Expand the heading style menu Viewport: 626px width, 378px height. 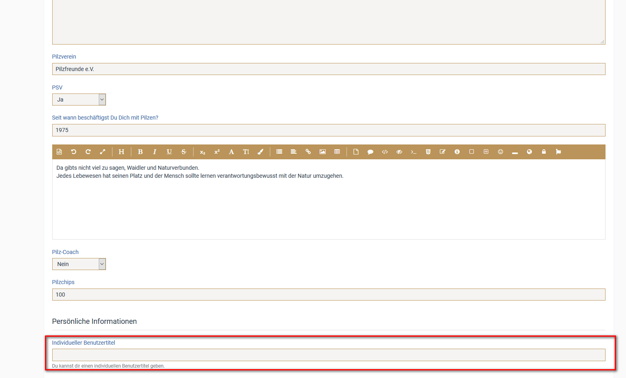(x=121, y=152)
